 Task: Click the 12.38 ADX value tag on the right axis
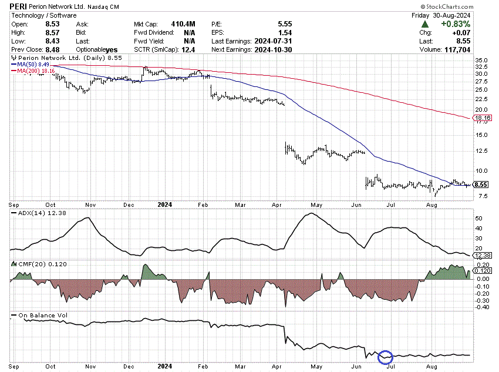pyautogui.click(x=482, y=256)
